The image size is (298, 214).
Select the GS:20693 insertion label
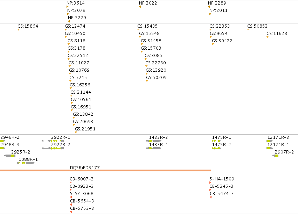click(x=83, y=122)
